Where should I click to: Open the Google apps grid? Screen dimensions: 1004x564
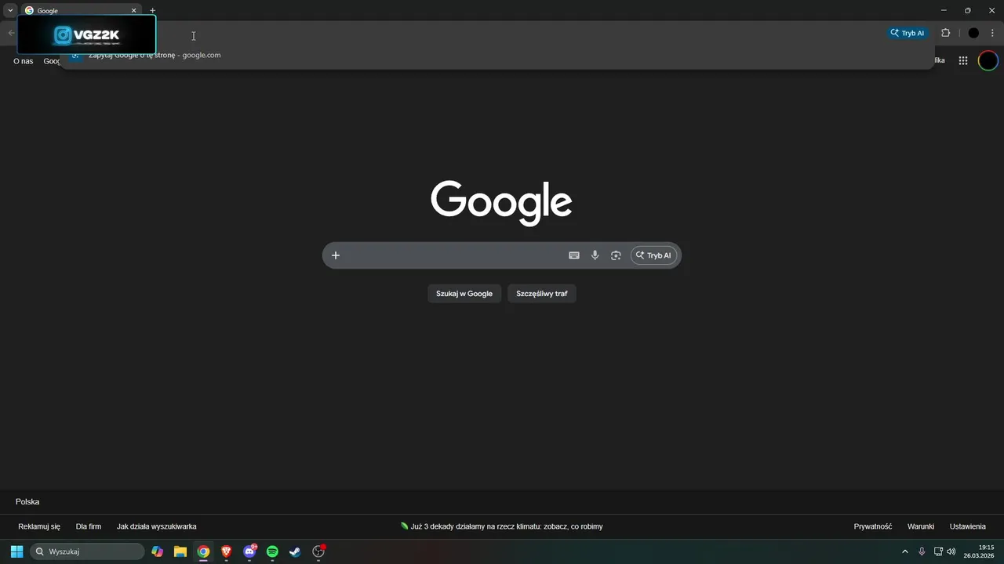[x=963, y=60]
